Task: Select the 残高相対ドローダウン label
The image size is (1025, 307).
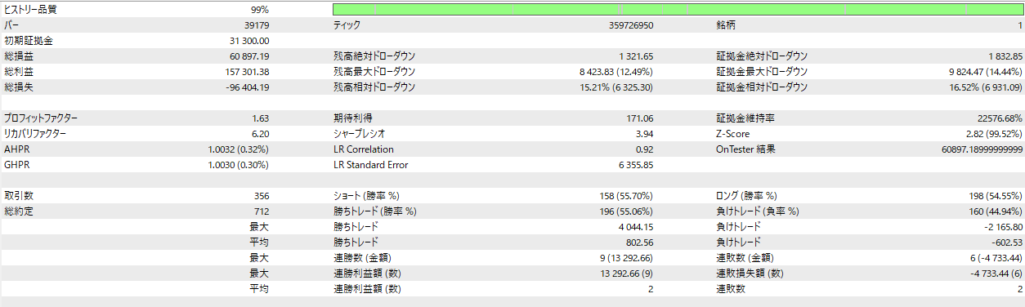Action: [x=374, y=87]
